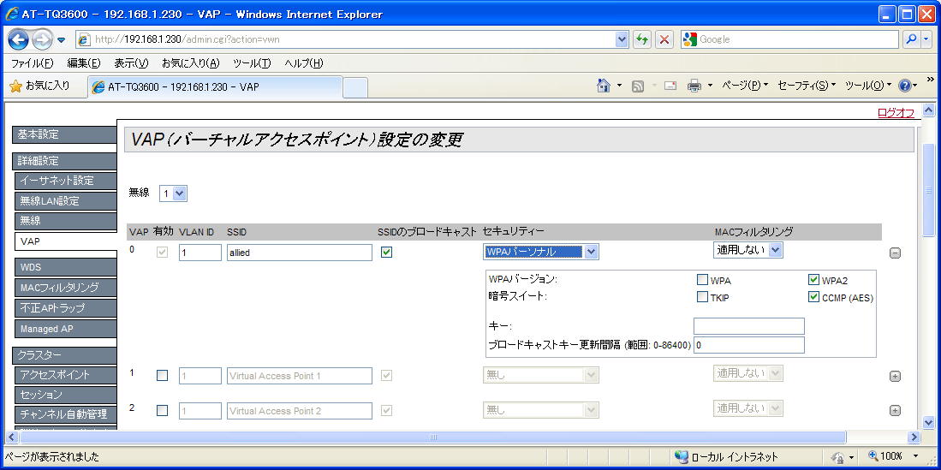The width and height of the screenshot is (941, 470).
Task: Open the recent pages dropdown arrow
Action: tap(61, 40)
